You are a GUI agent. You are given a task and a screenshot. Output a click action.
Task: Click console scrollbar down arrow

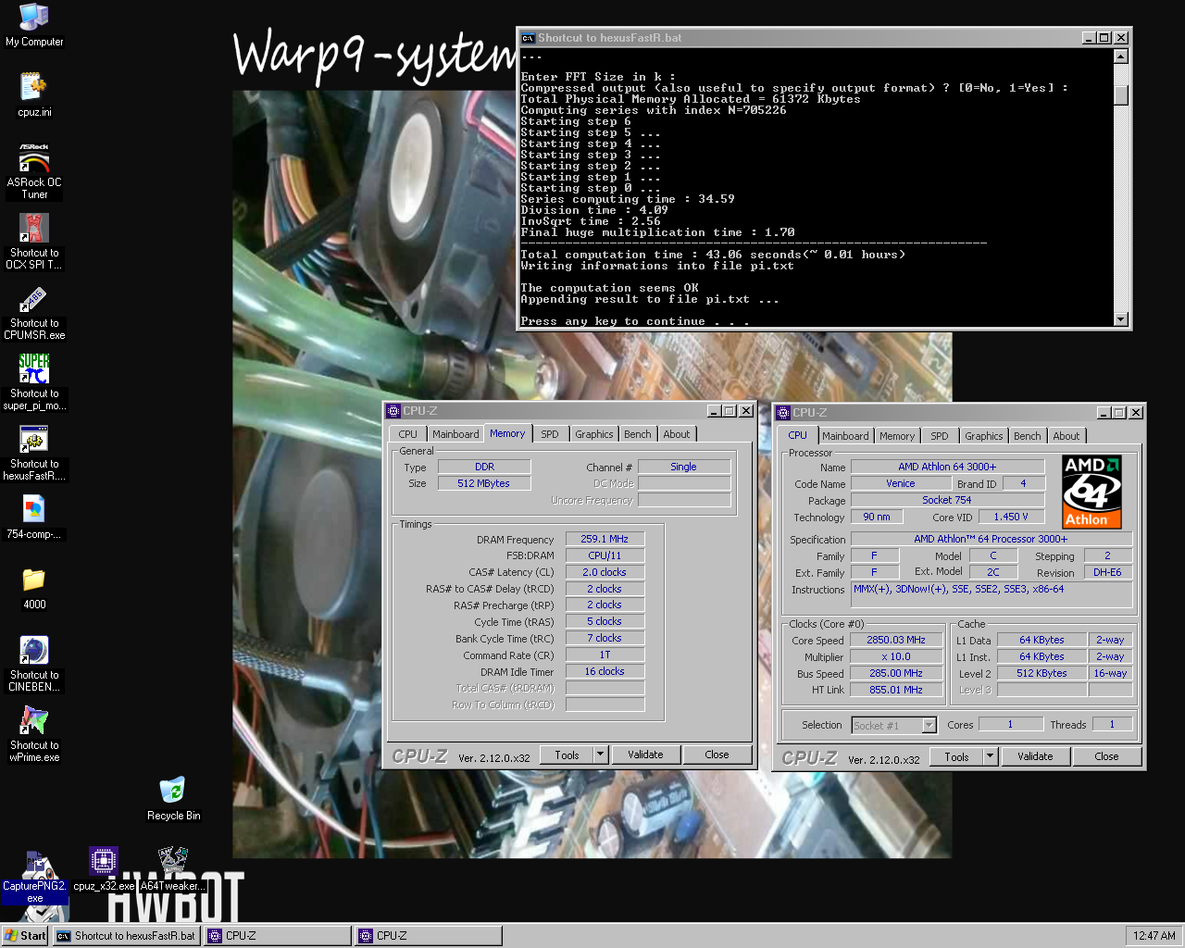coord(1120,319)
